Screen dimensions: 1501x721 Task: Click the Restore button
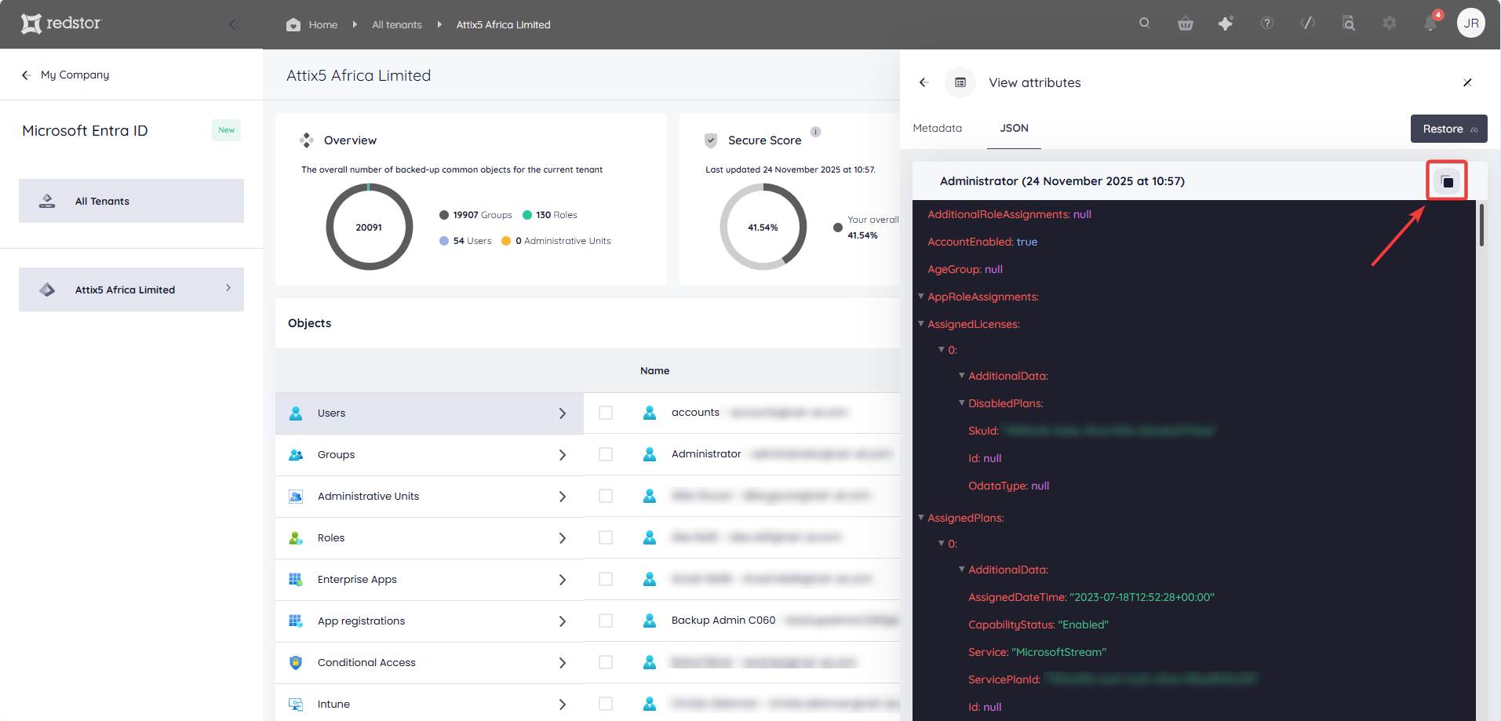pos(1448,129)
